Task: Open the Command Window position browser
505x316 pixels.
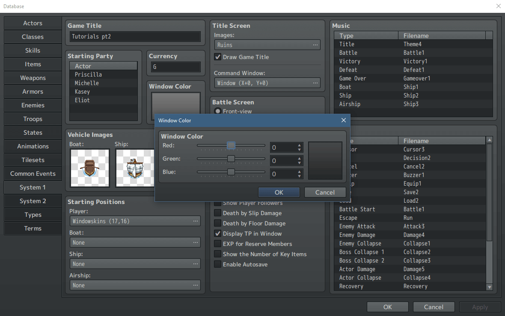Action: click(315, 83)
